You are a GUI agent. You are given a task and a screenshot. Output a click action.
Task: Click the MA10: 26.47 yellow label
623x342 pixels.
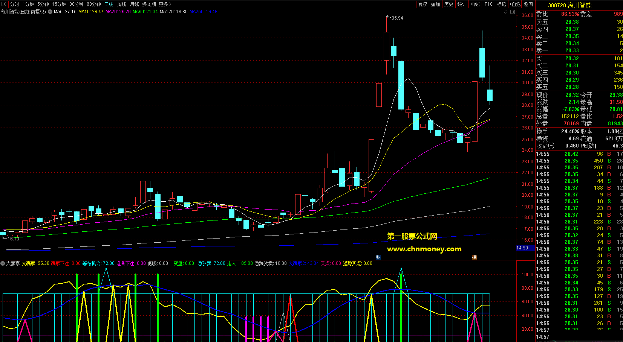click(91, 12)
